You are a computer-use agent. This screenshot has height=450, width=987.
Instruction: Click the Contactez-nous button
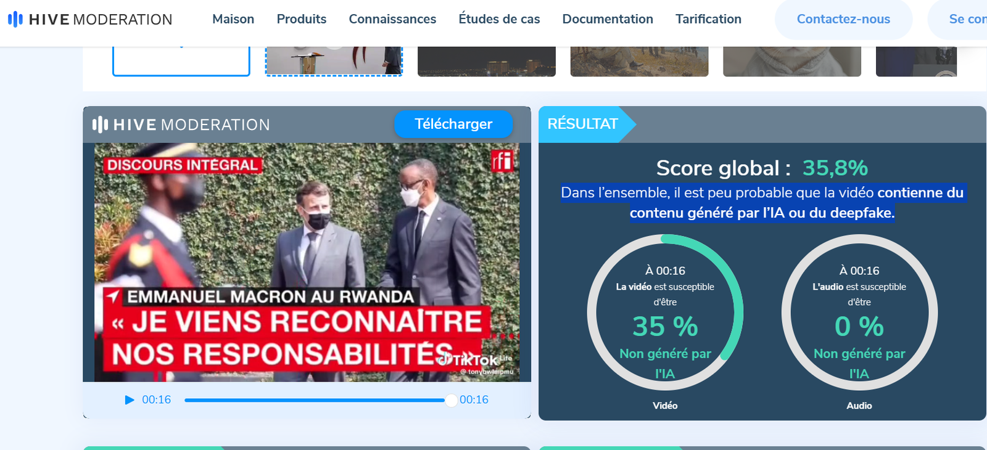(x=843, y=19)
